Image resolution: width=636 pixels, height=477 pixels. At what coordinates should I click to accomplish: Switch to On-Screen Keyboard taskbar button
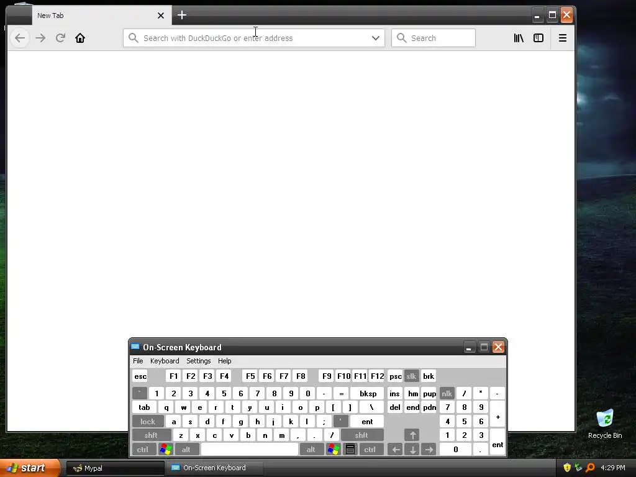(215, 468)
